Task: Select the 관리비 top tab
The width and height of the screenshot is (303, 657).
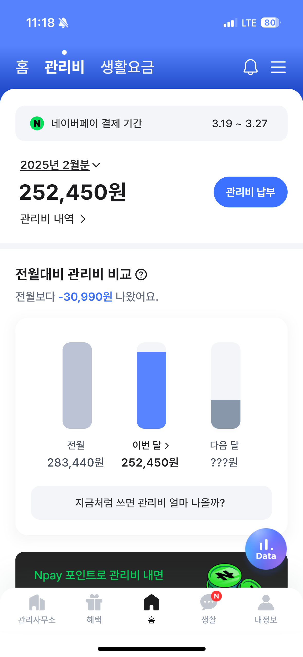Action: point(65,67)
